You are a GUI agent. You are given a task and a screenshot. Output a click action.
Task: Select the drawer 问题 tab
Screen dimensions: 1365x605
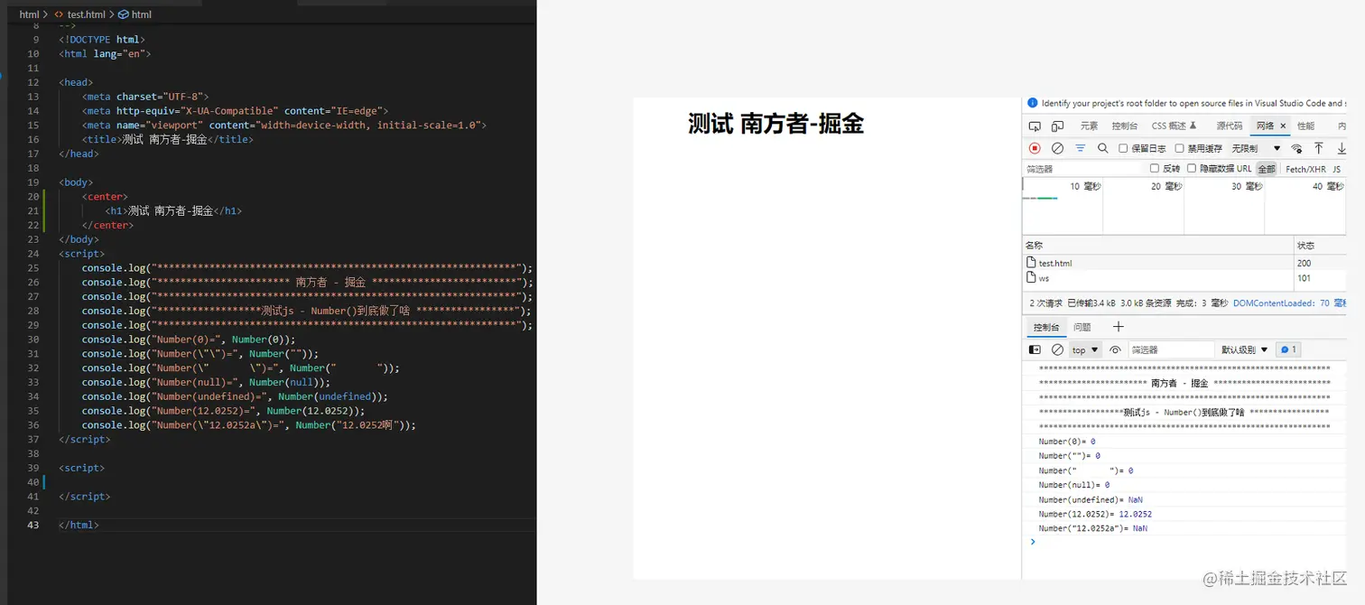pos(1082,327)
